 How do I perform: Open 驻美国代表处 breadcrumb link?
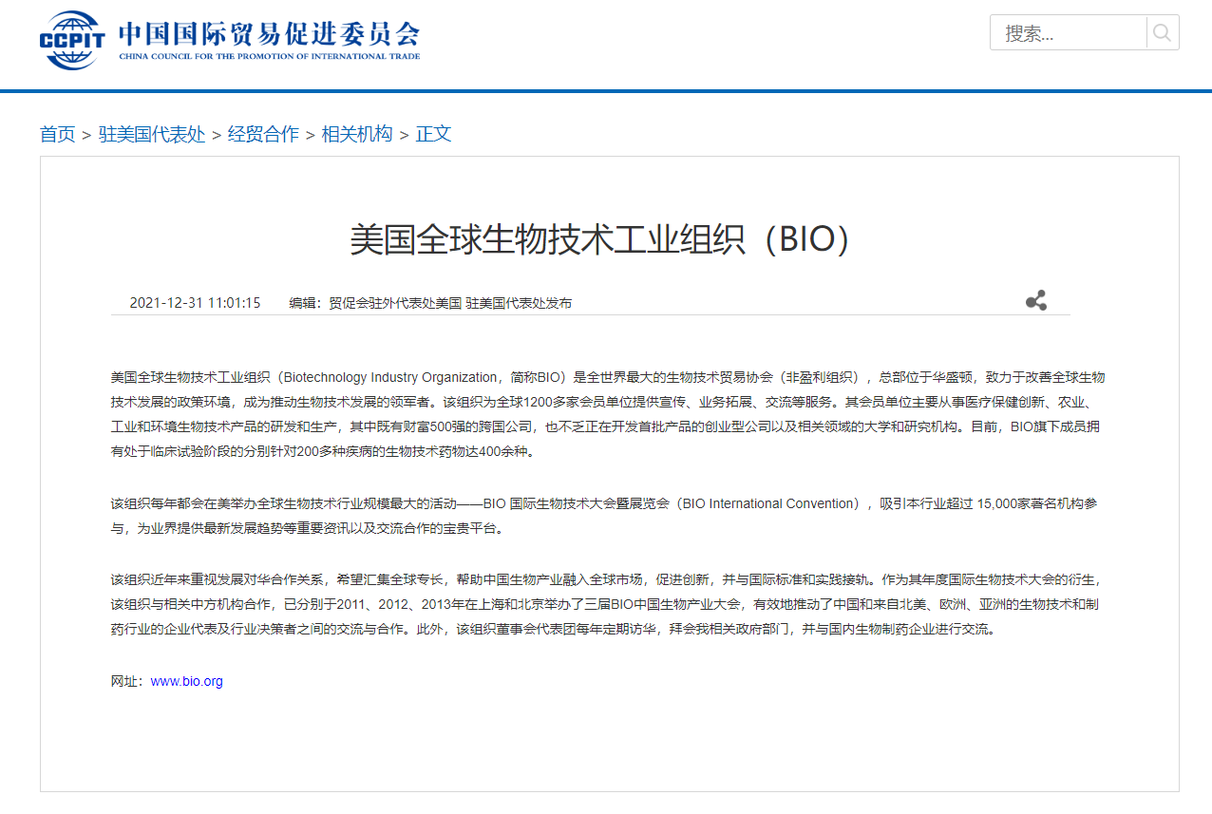coord(152,134)
